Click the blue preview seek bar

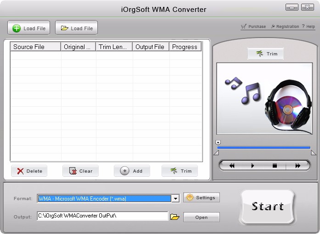264,147
